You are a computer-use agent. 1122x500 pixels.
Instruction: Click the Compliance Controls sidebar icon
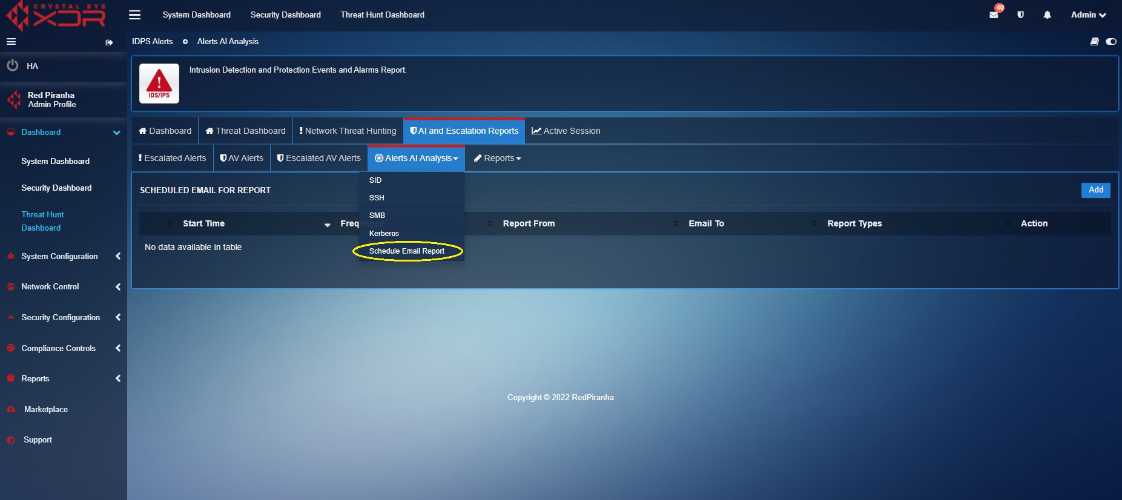click(11, 348)
